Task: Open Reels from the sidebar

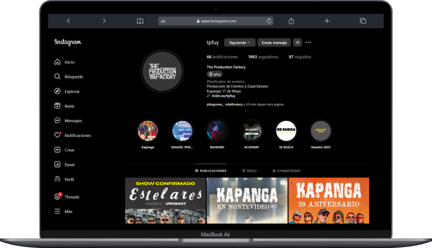Action: pyautogui.click(x=65, y=106)
